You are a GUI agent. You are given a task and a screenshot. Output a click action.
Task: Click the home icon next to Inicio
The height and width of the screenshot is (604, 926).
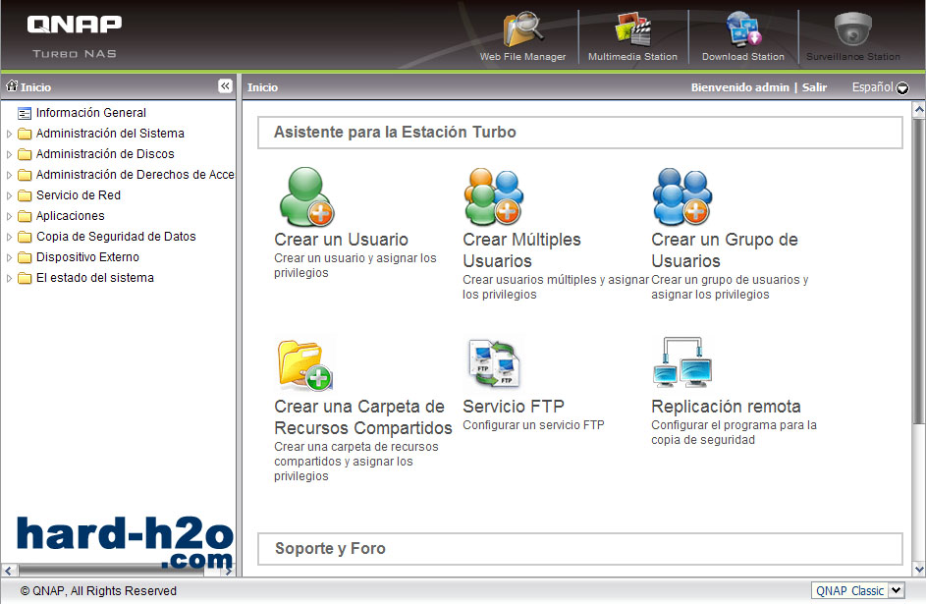[12, 86]
